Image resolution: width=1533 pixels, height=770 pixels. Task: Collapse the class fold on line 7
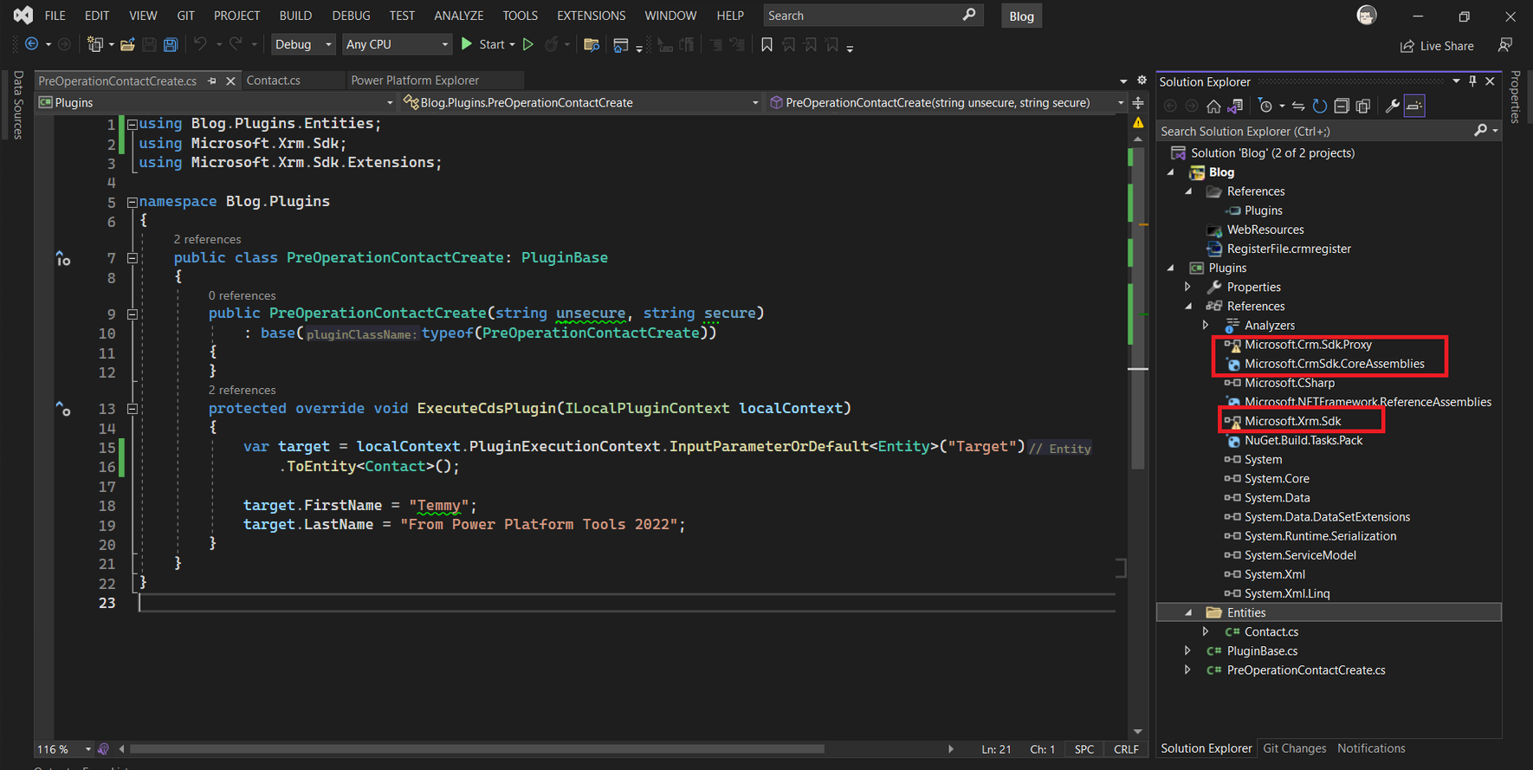(x=133, y=258)
